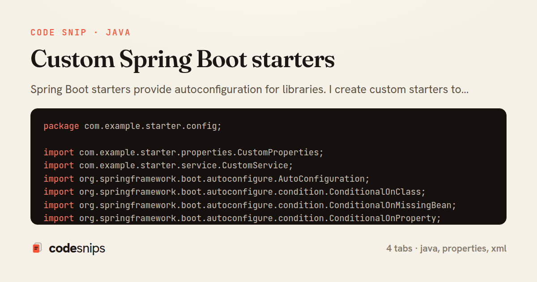Click the 'Custom Spring Boot starters' title
The image size is (537, 282).
(183, 60)
